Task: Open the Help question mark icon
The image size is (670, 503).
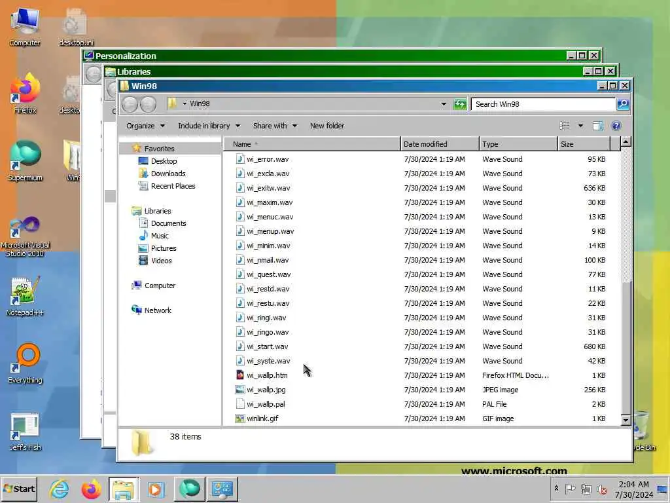Action: point(616,126)
